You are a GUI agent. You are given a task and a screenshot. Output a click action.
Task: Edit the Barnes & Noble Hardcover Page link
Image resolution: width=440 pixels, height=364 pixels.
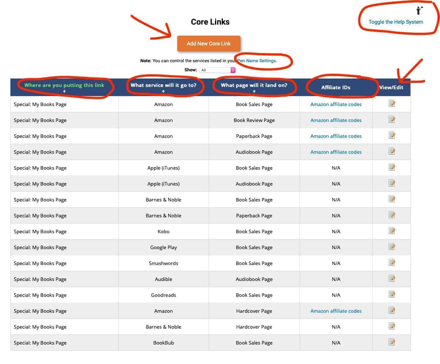click(392, 326)
